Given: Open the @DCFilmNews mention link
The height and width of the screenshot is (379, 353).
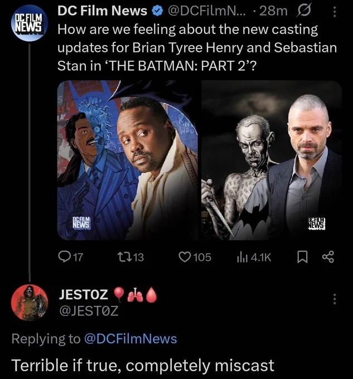Looking at the screenshot, I should click(130, 339).
